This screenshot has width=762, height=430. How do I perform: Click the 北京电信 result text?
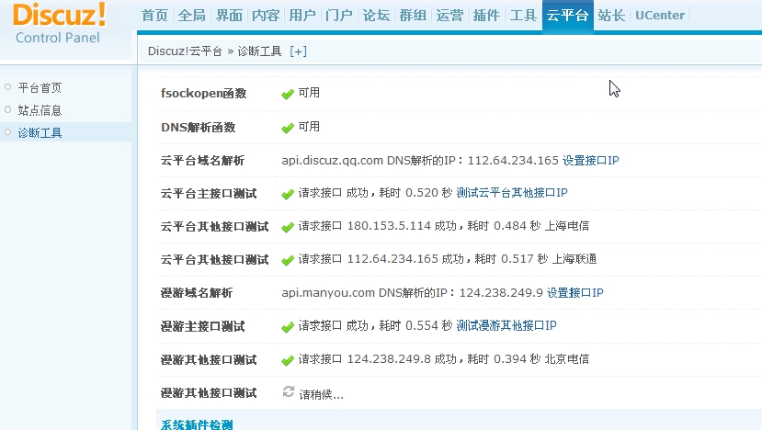[x=566, y=359]
